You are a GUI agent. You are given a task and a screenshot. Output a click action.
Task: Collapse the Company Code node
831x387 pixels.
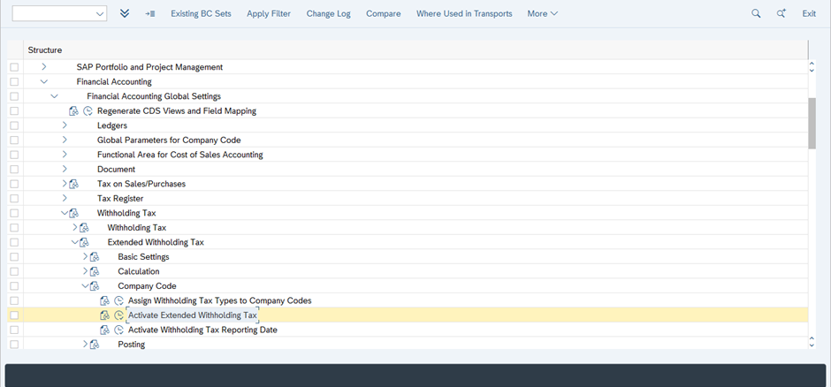[x=85, y=286]
